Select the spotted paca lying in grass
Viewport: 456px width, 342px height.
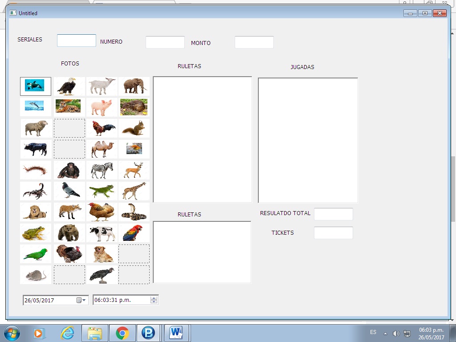coord(134,107)
